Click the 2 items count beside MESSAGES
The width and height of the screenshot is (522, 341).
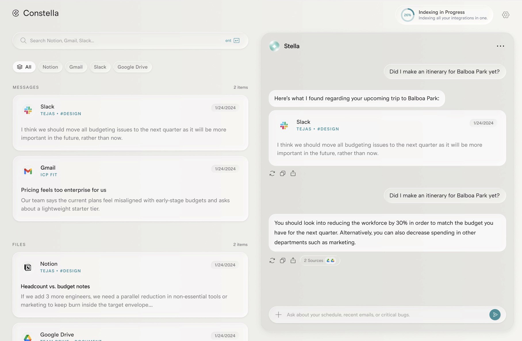click(x=241, y=87)
